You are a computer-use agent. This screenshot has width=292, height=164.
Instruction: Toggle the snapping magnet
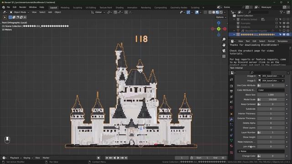115,12
